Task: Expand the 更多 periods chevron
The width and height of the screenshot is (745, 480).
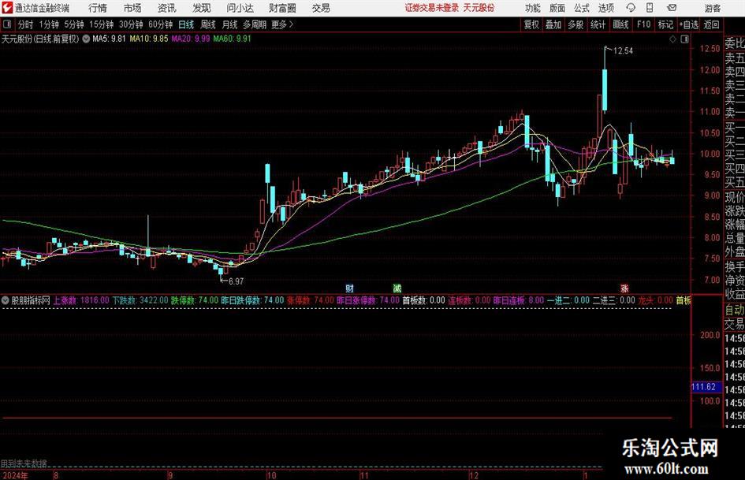Action: (x=283, y=24)
